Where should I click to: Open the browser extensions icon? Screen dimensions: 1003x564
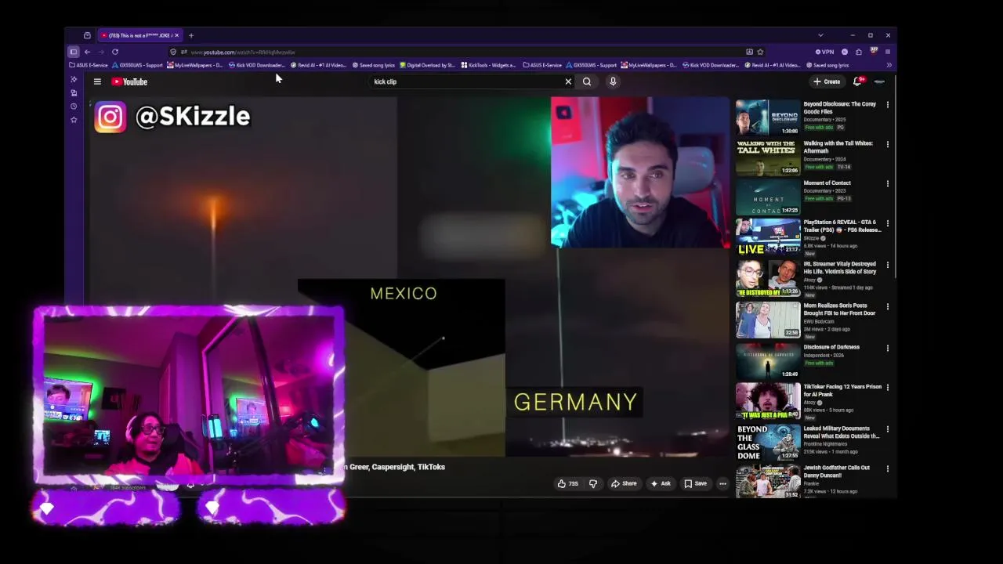coord(859,52)
